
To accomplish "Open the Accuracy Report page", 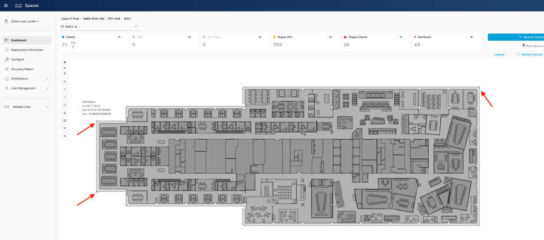I will pos(22,69).
